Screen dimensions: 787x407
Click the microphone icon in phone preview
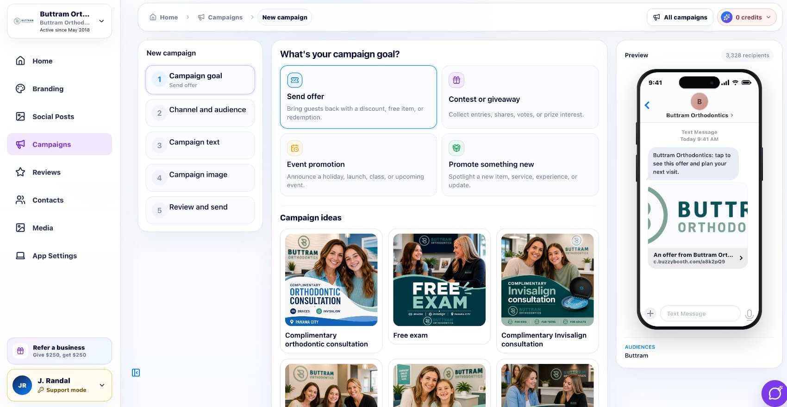tap(749, 314)
